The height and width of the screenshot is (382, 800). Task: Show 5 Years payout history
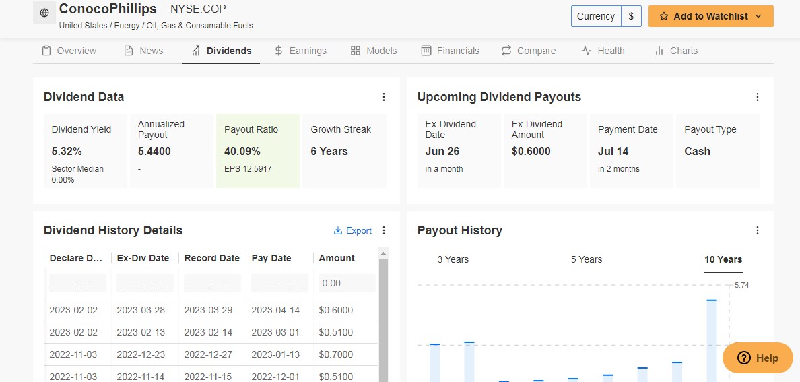point(587,259)
